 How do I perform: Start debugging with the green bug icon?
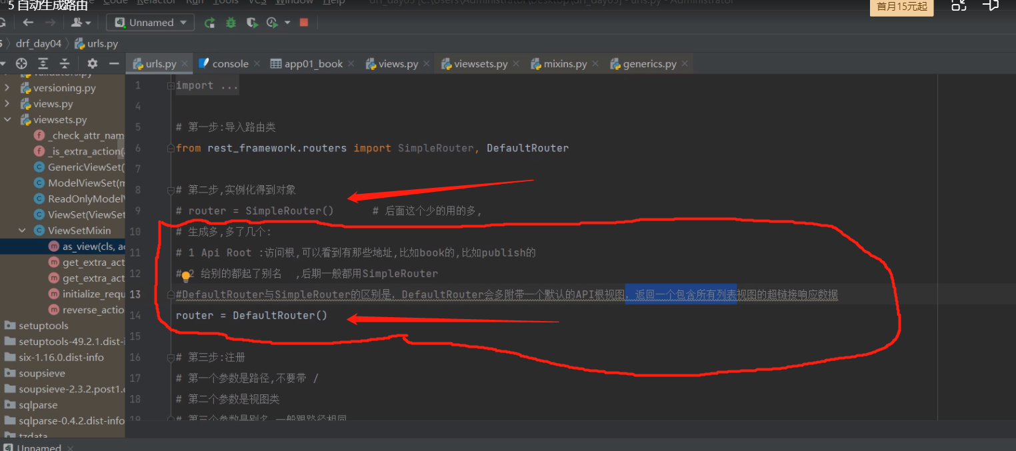231,23
